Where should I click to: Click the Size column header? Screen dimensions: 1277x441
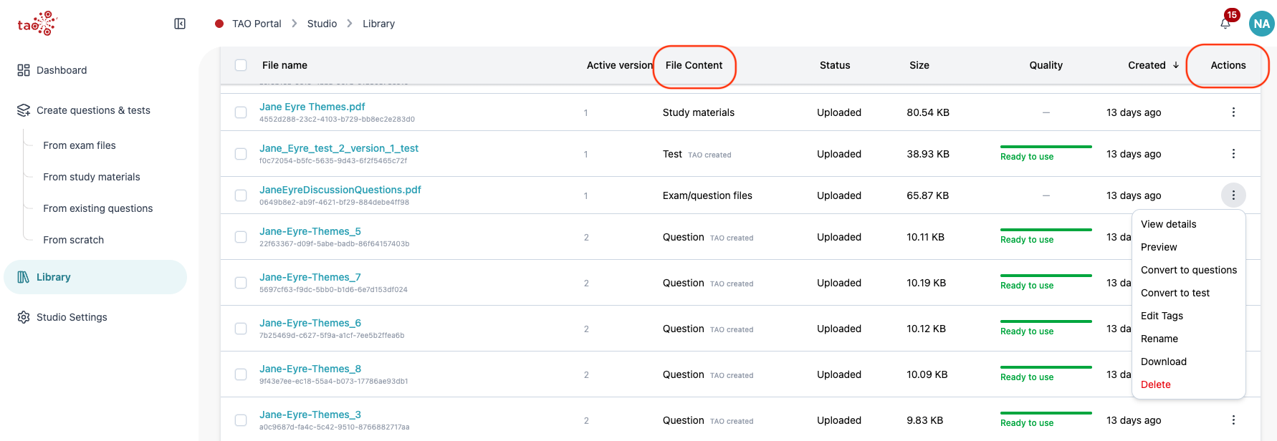[x=919, y=65]
